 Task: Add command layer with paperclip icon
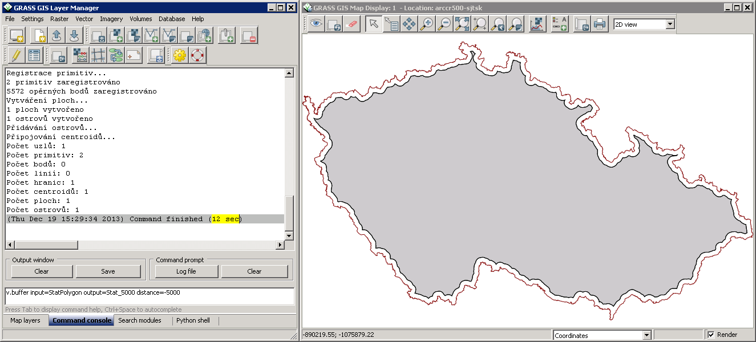[x=227, y=36]
